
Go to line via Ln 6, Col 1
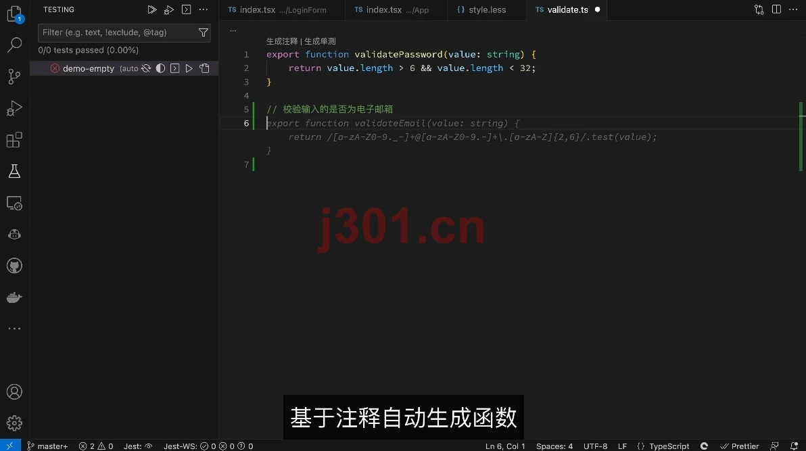coord(505,446)
